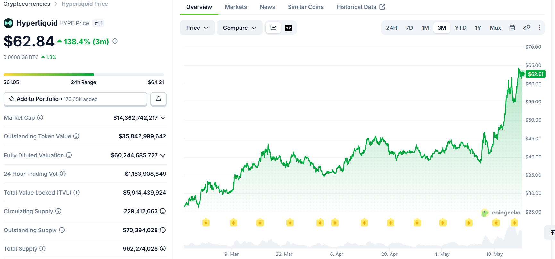555x259 pixels.
Task: Open the Similar Coins tab
Action: (306, 7)
